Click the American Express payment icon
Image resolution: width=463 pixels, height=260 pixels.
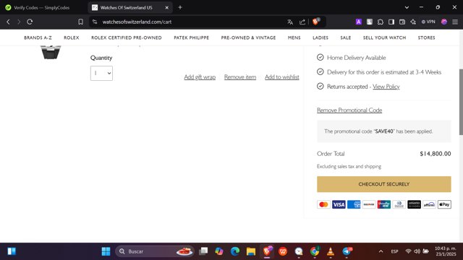pyautogui.click(x=354, y=204)
